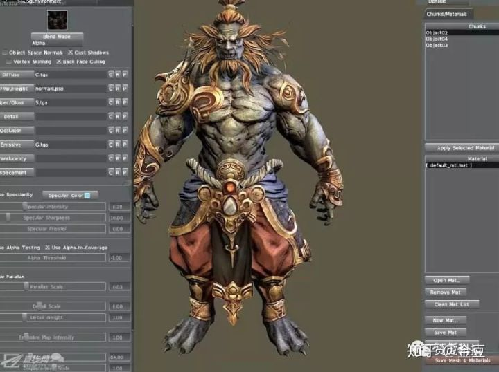
Task: Click the P button in the Normal/Height row
Action: (x=125, y=89)
